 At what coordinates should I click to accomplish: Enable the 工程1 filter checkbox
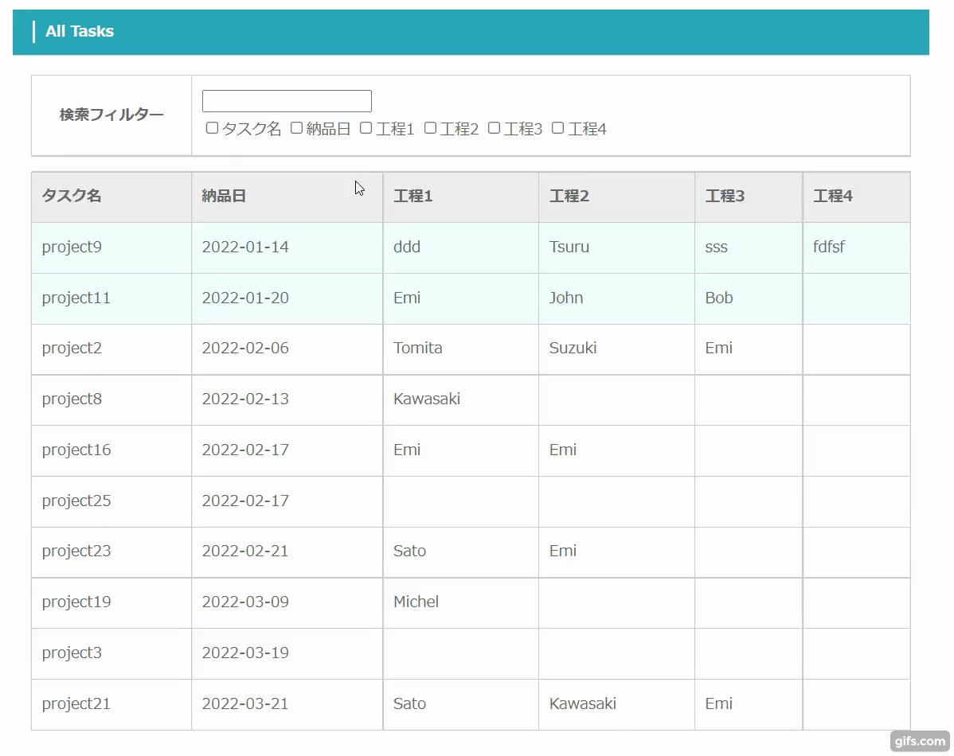366,128
